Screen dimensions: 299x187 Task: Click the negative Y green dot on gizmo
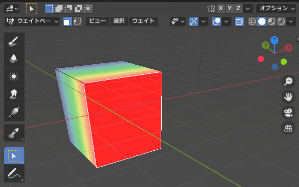[284, 62]
